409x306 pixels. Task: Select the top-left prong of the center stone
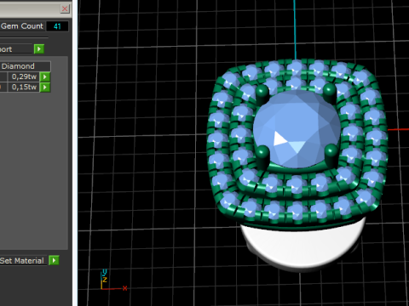(262, 94)
